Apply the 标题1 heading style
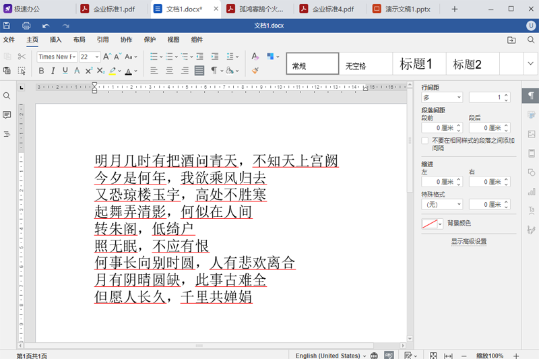 pos(416,65)
